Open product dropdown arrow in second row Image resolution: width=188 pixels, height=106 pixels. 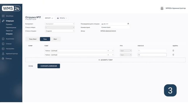point(113,55)
